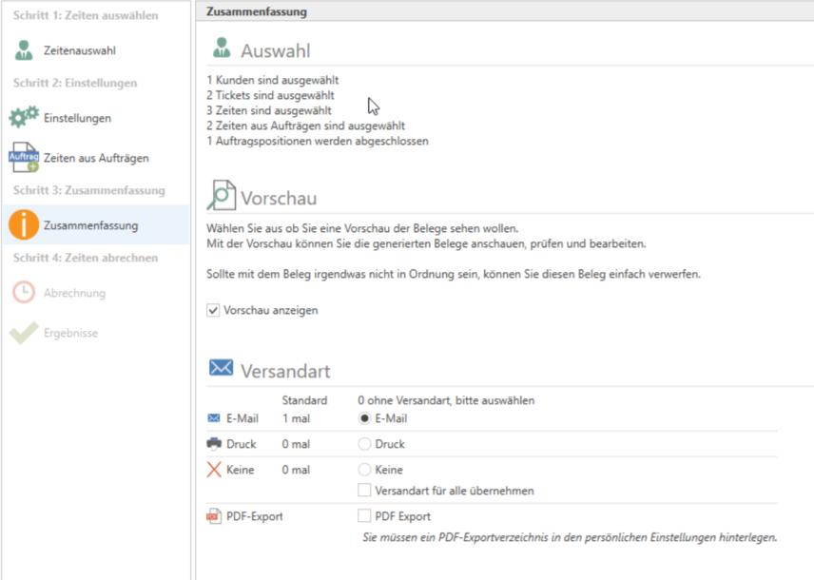Click the printer icon beside Druck
814x580 pixels.
213,444
